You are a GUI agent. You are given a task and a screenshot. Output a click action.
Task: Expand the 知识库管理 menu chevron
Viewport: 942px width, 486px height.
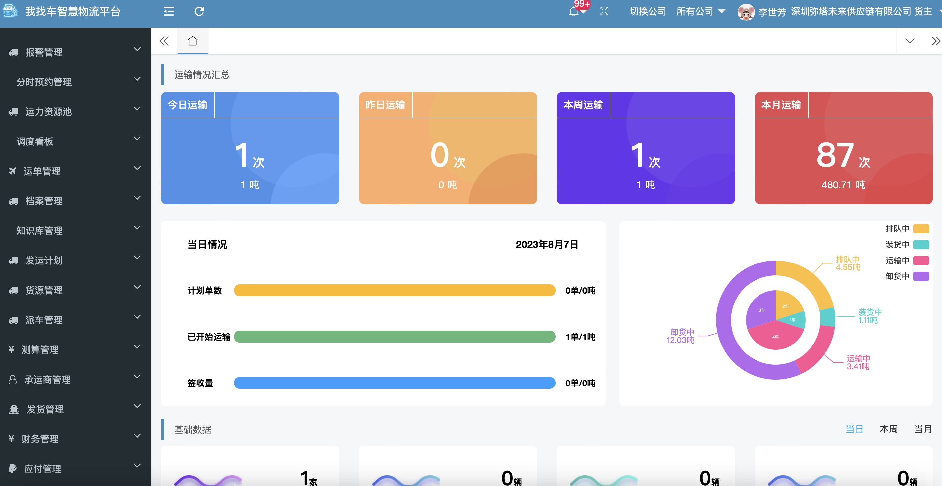137,228
